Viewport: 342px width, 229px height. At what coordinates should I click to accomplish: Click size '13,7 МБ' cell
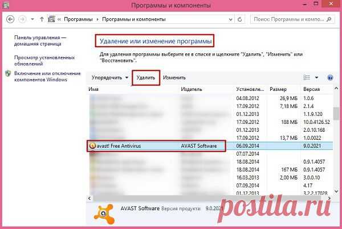288,138
